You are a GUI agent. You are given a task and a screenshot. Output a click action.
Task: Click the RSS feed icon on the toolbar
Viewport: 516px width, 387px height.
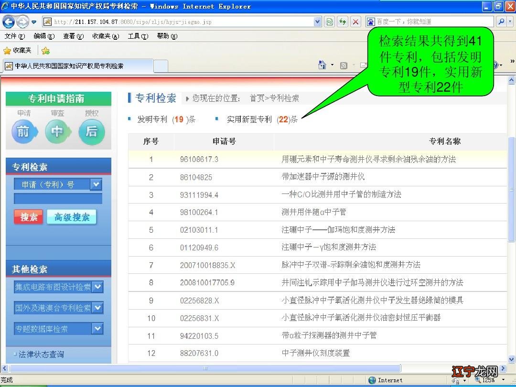pos(344,64)
